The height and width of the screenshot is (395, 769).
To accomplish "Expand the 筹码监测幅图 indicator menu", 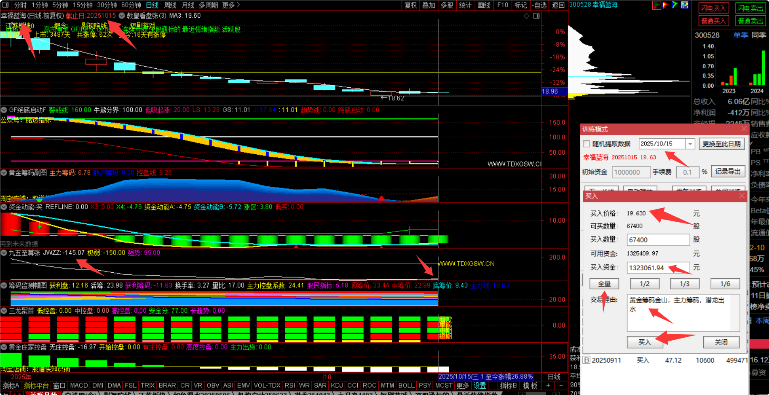I will pos(4,285).
